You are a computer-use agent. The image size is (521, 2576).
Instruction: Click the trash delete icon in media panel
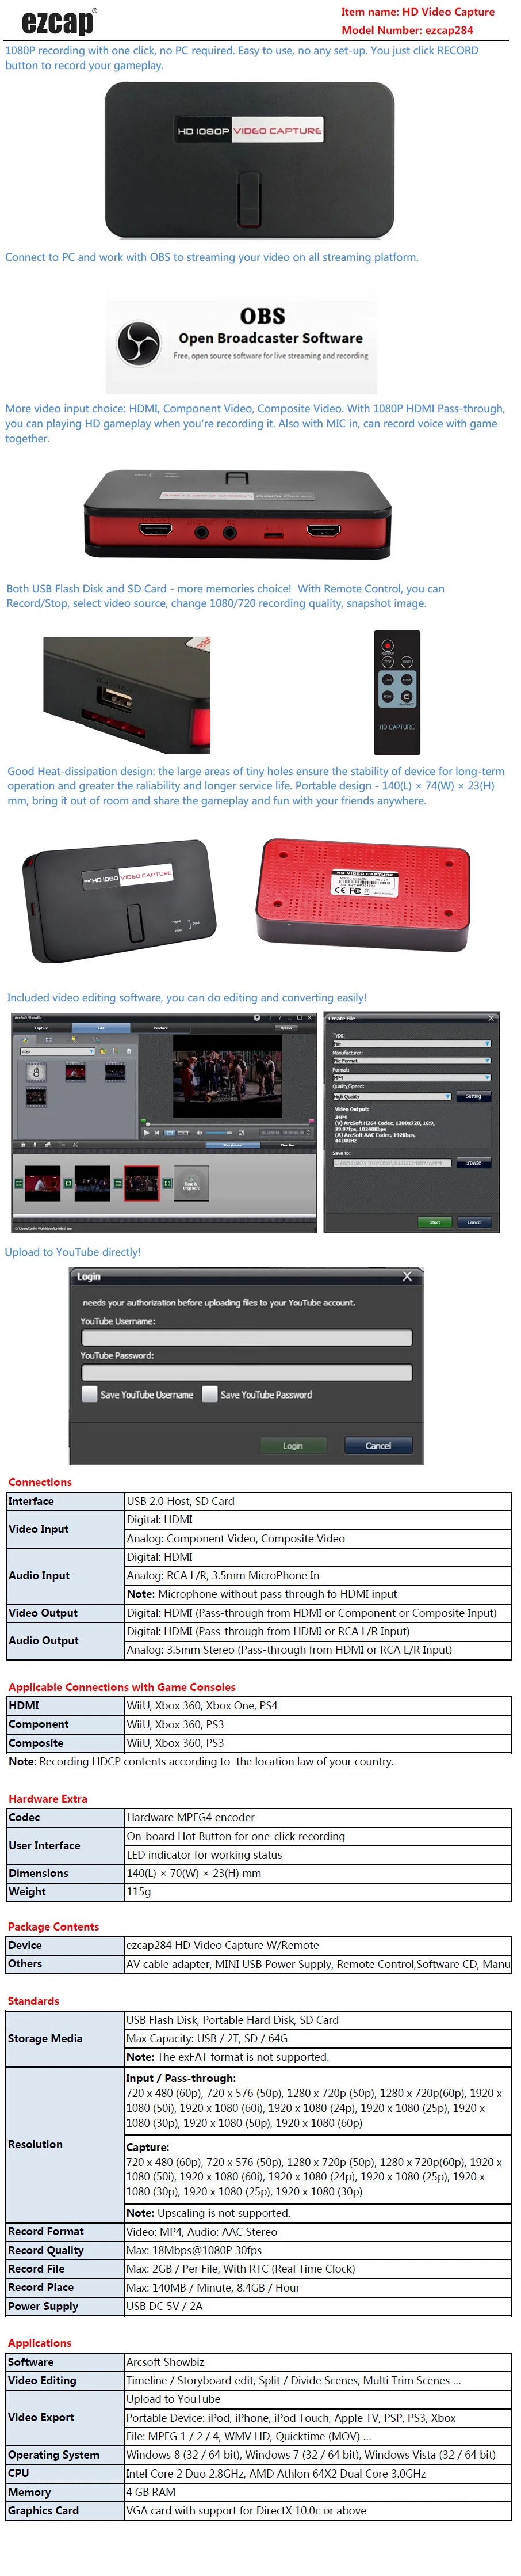point(129,1051)
